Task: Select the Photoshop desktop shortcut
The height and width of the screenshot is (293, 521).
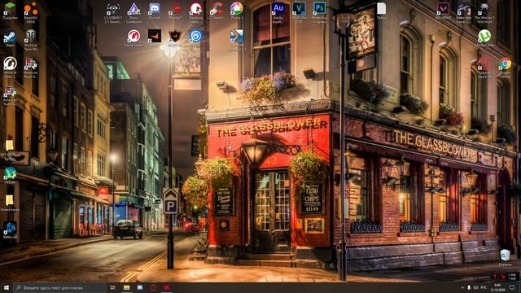Action: (x=319, y=8)
